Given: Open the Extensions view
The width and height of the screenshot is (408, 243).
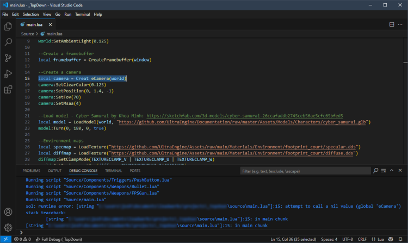Looking at the screenshot, I should (x=8, y=90).
